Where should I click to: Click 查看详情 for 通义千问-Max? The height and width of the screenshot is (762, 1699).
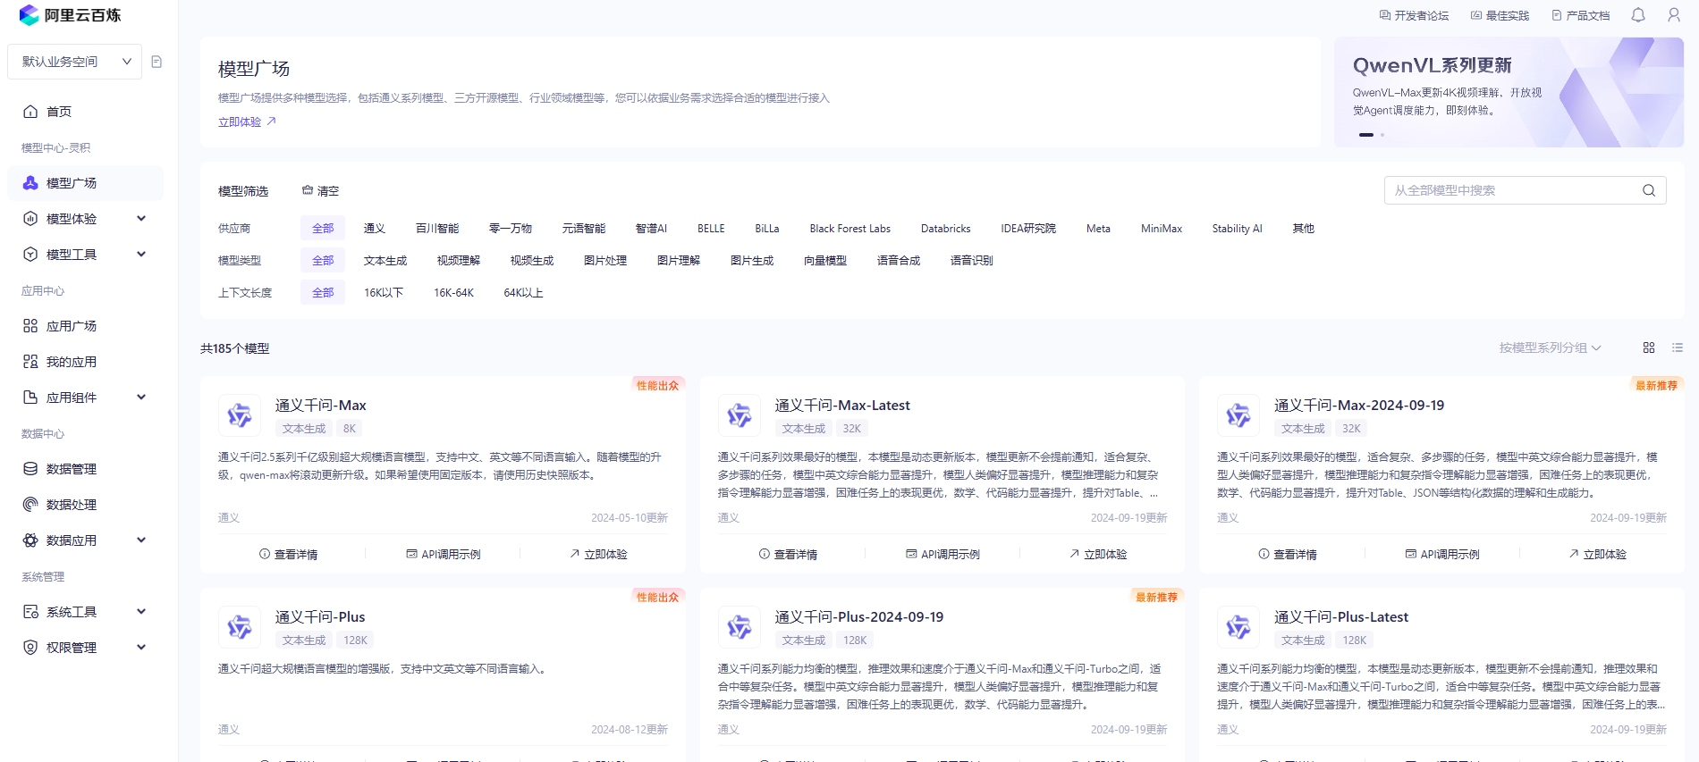288,555
